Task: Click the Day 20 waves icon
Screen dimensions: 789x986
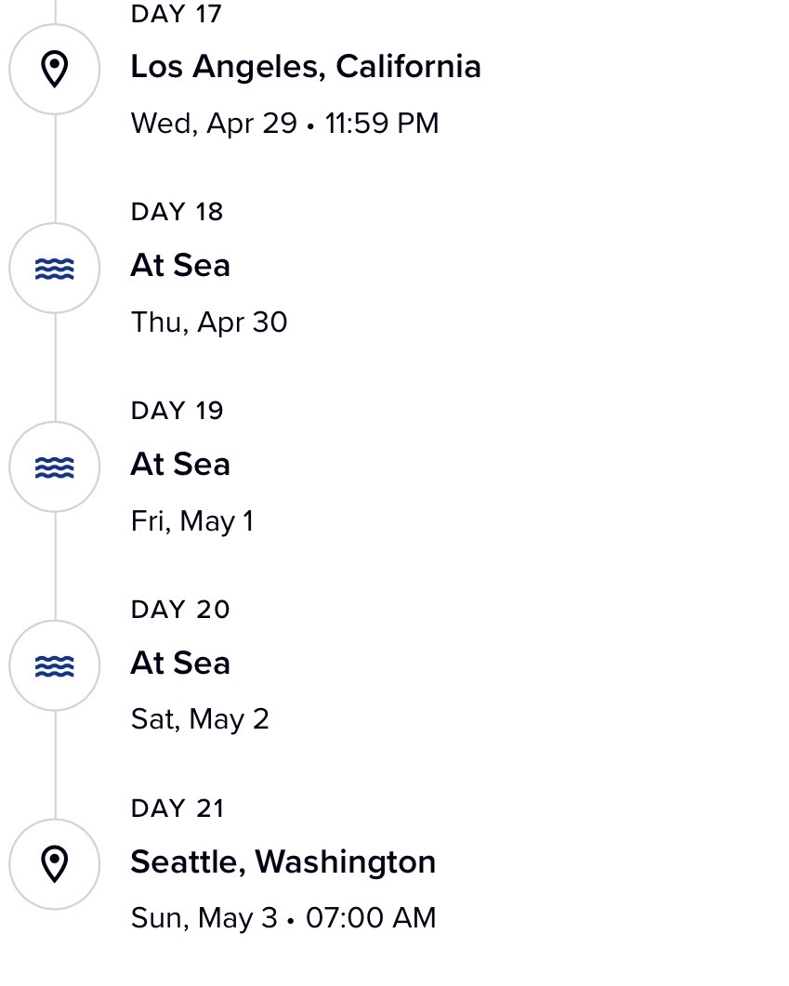Action: (54, 665)
